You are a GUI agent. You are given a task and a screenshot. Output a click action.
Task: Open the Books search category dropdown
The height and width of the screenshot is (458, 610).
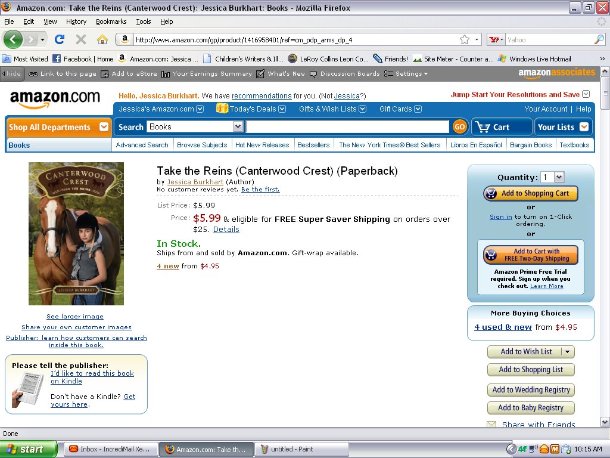(x=238, y=126)
